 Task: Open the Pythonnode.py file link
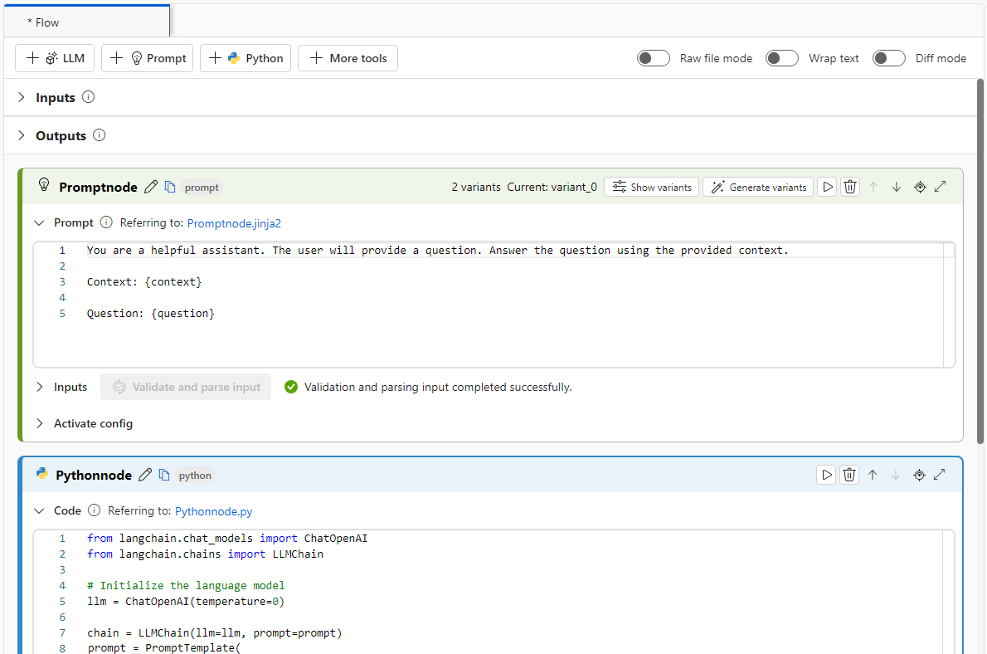pos(213,510)
